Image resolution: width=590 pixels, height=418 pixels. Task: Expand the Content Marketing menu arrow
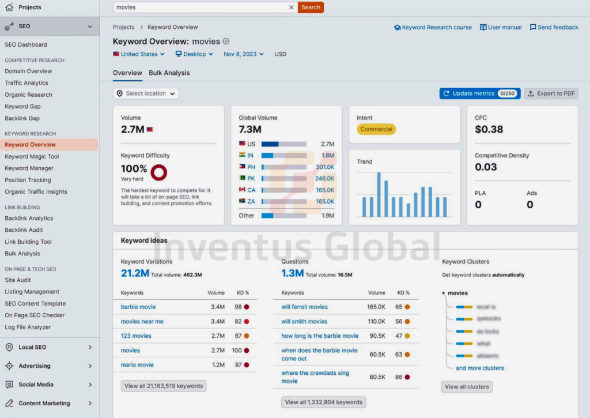click(90, 403)
